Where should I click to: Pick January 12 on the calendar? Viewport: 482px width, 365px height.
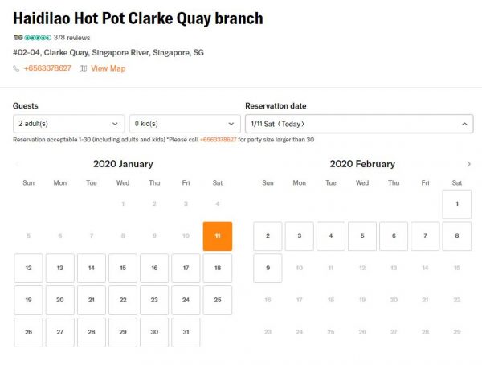pyautogui.click(x=28, y=268)
